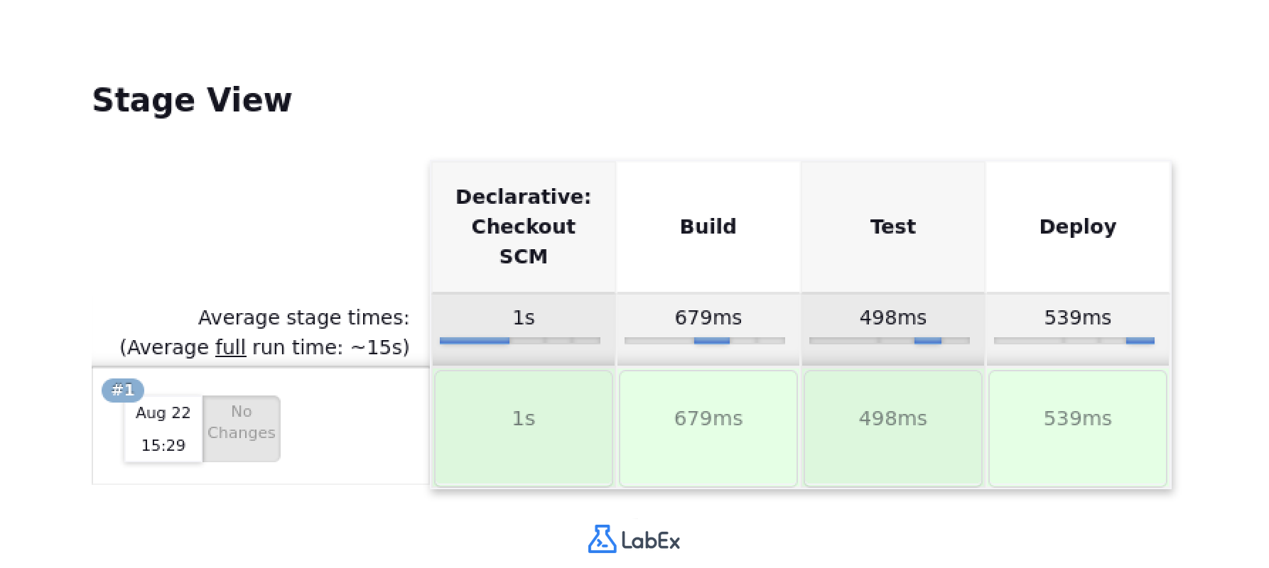Select the green Build stage cell
The image size is (1269, 568).
point(708,426)
